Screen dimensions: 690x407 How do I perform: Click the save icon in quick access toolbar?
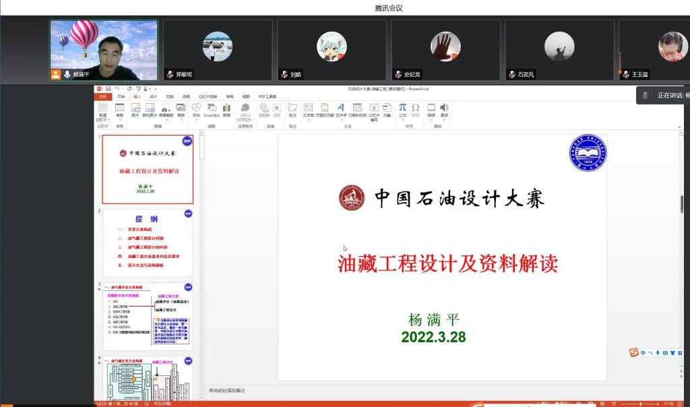[x=108, y=89]
